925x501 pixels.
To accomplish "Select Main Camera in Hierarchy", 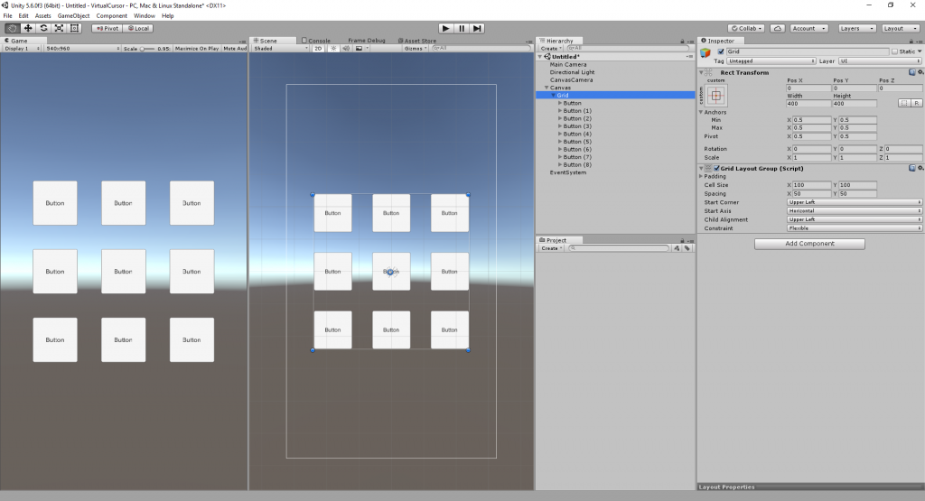I will tap(568, 64).
